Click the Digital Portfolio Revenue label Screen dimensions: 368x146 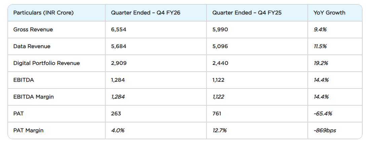[46, 63]
